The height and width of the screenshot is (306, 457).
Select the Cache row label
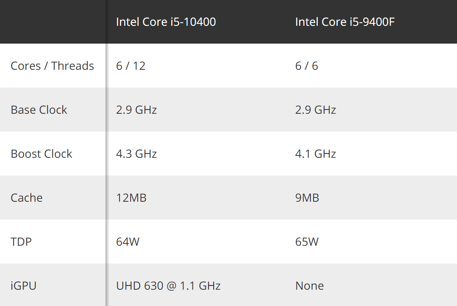pos(27,198)
